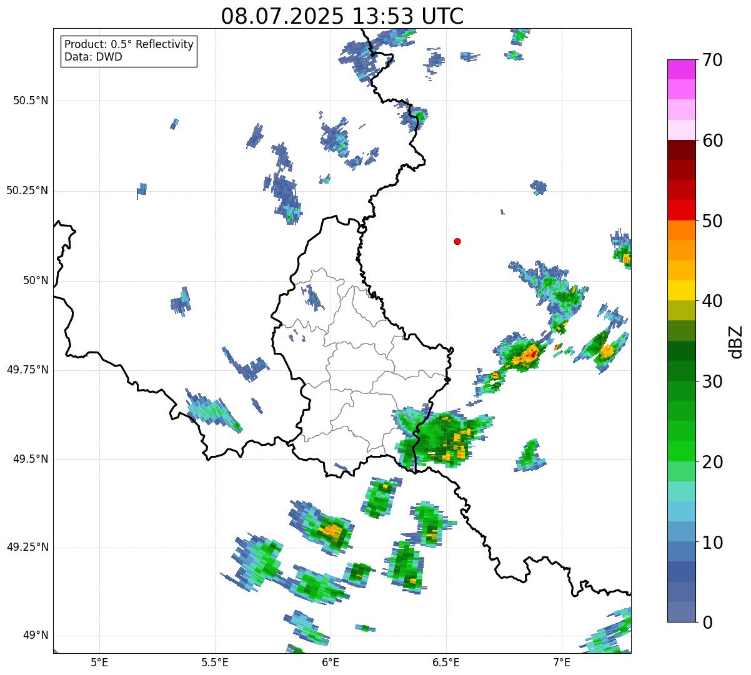Click the 'Data: DWD' text
Viewport: 751px width, 675px height.
[94, 57]
